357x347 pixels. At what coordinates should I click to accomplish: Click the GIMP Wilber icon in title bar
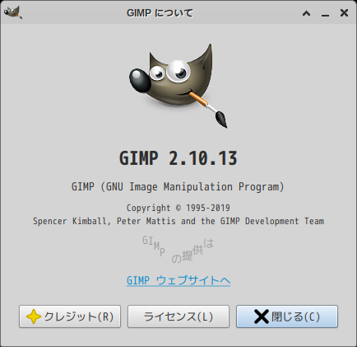tap(13, 12)
